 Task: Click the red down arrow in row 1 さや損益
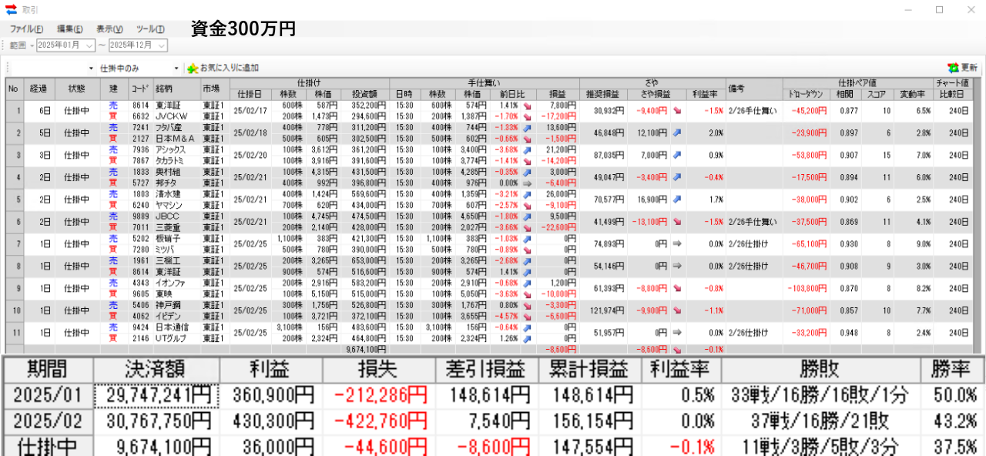tap(676, 110)
